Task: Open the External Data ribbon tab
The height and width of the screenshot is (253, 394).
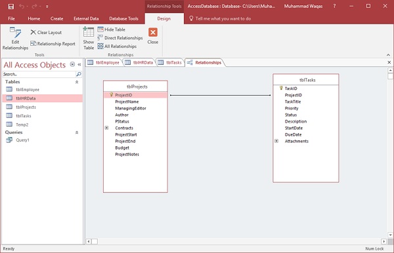Action: click(x=86, y=18)
